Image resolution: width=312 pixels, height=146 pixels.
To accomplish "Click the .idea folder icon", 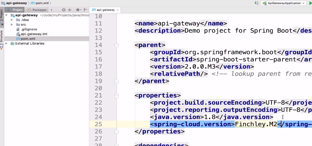I will pos(18,20).
